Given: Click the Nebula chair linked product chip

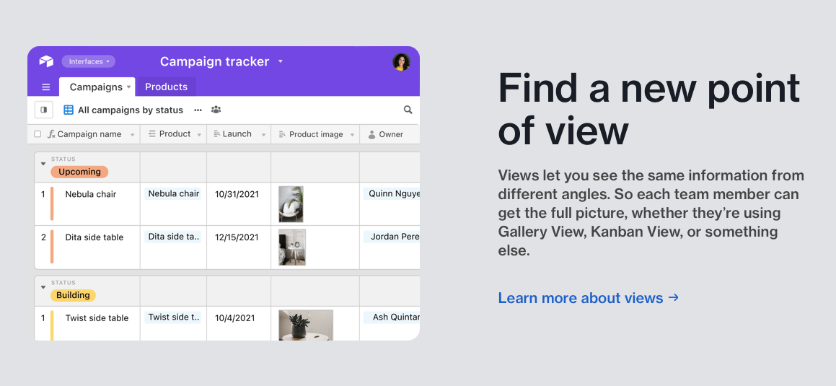Looking at the screenshot, I should point(174,193).
